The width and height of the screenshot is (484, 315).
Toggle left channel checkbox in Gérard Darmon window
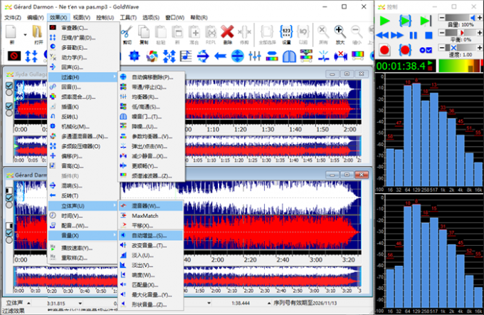9,197
